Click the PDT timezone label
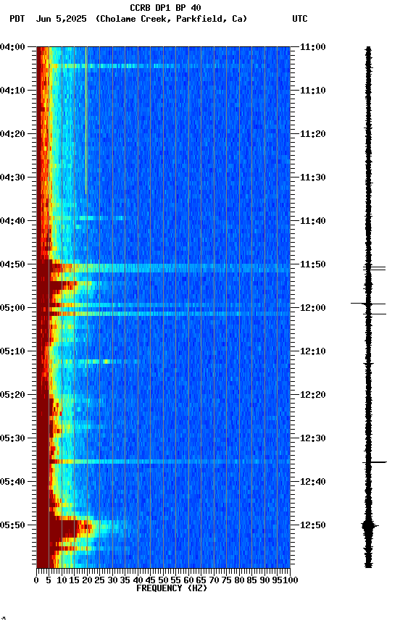This screenshot has width=400, height=626. coord(17,19)
